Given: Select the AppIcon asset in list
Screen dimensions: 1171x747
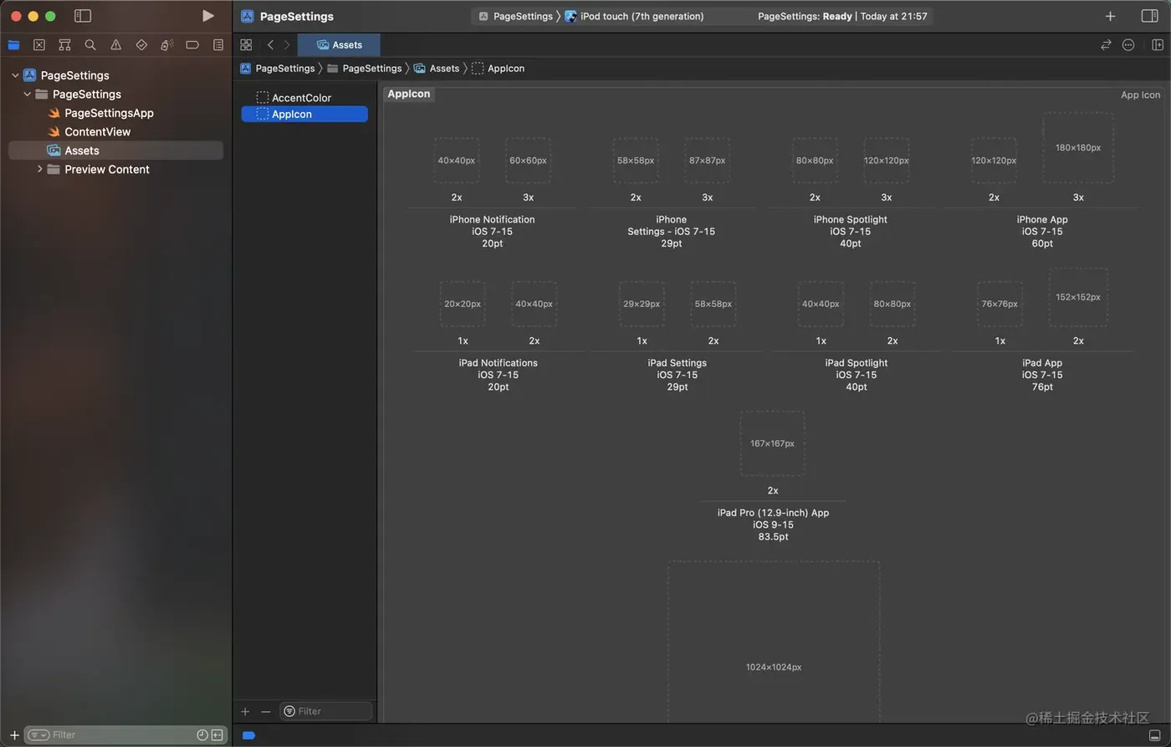Looking at the screenshot, I should pos(304,115).
